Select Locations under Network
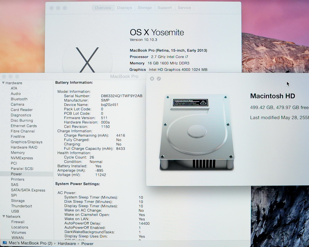 (20, 227)
